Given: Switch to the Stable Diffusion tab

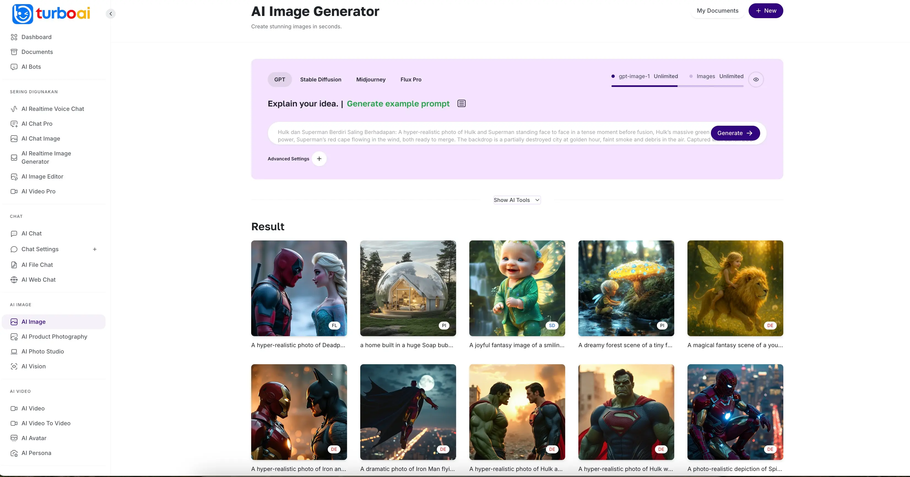Looking at the screenshot, I should [x=320, y=79].
